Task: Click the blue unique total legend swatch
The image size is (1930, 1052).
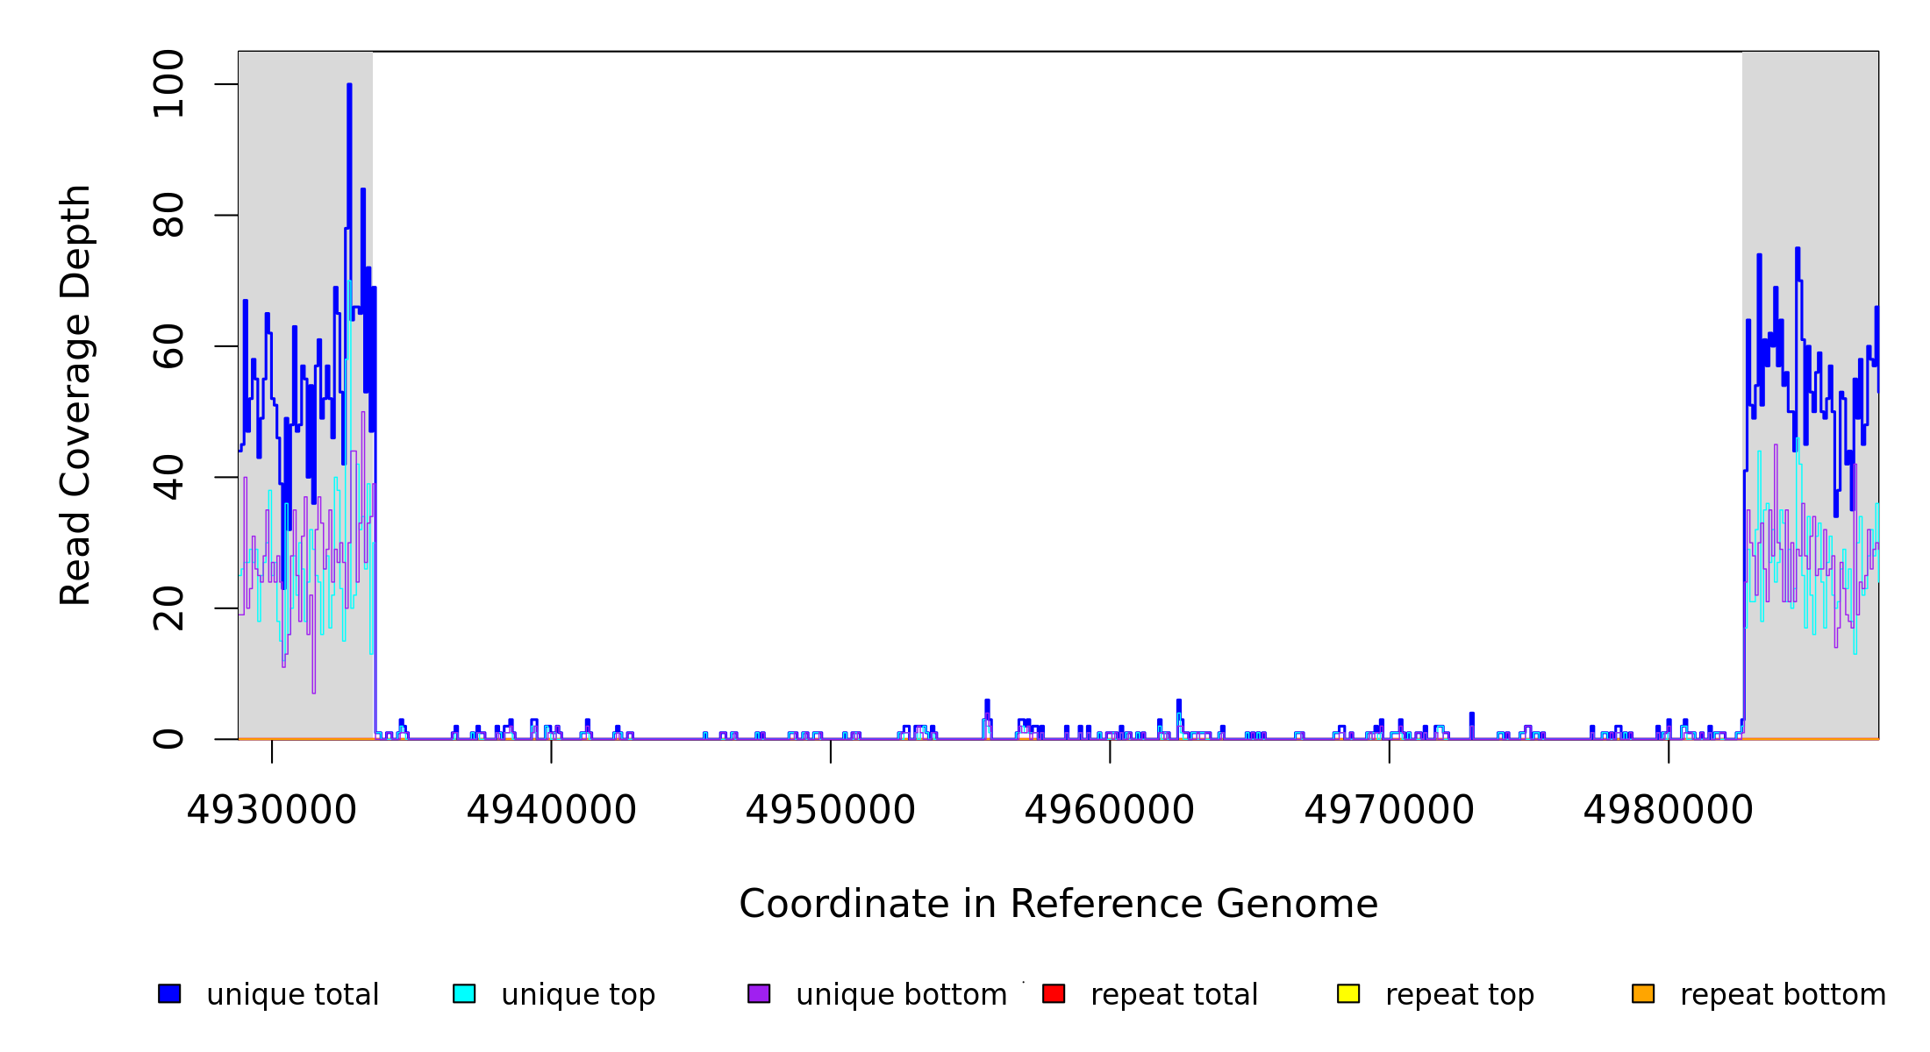Action: coord(169,993)
